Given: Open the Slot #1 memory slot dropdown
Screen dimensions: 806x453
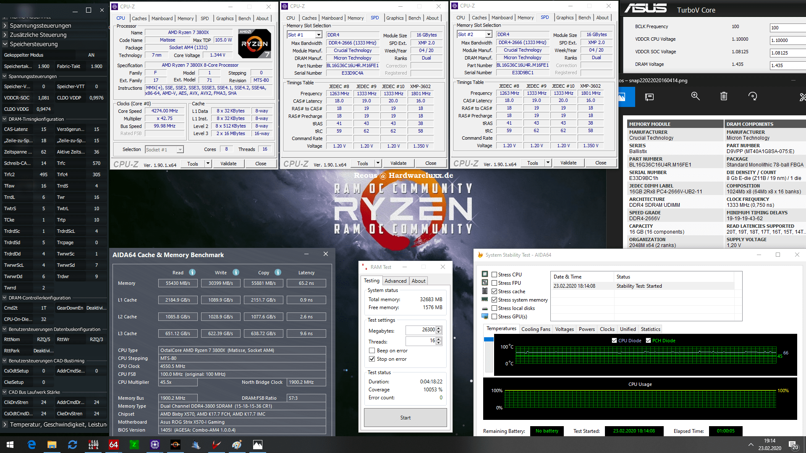Looking at the screenshot, I should [x=319, y=35].
